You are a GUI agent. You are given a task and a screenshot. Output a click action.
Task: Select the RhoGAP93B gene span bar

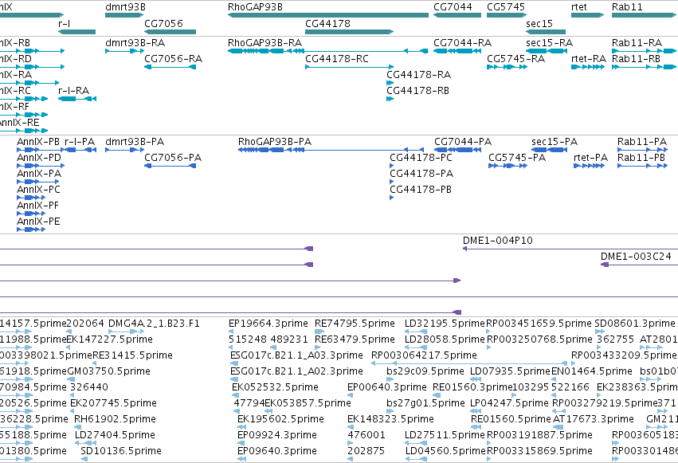click(x=328, y=15)
